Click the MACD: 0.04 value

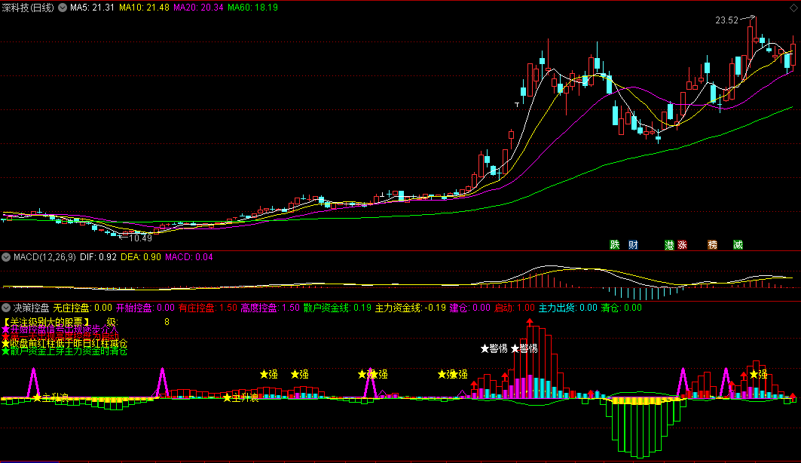click(x=188, y=257)
